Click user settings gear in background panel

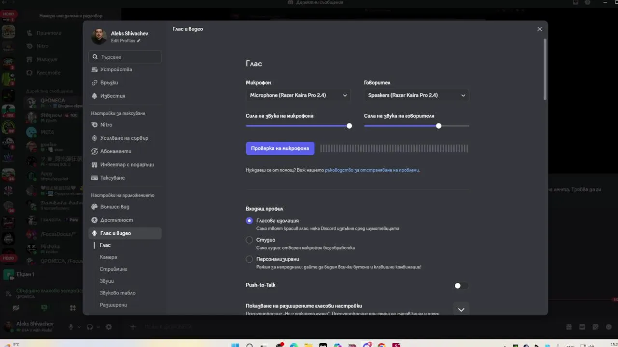point(109,327)
